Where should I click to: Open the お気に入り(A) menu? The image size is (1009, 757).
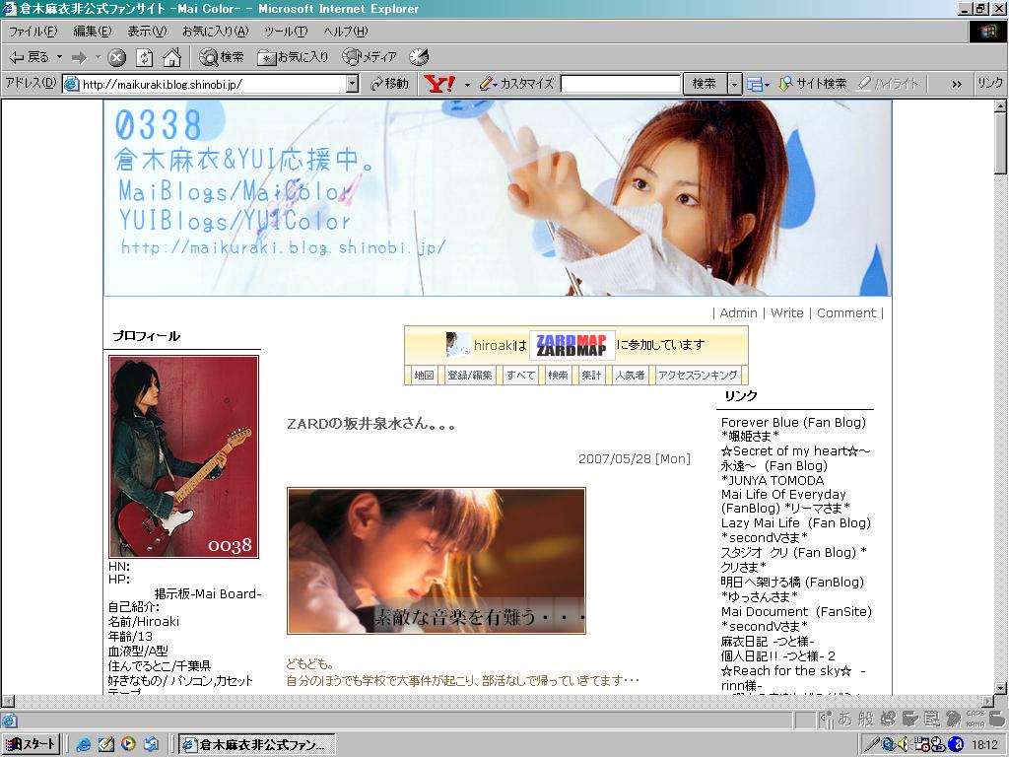pos(215,31)
